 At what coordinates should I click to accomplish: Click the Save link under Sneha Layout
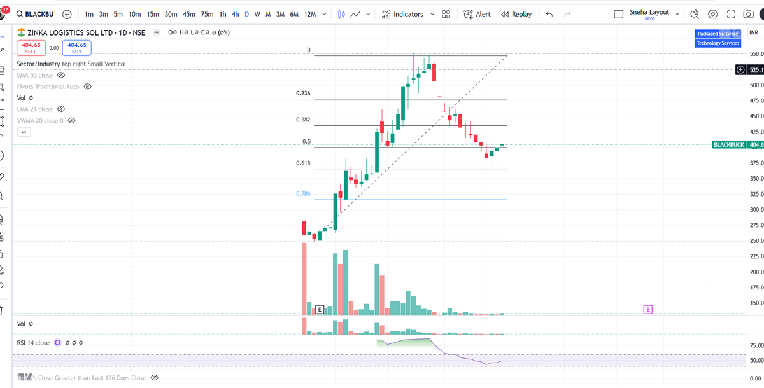click(649, 18)
